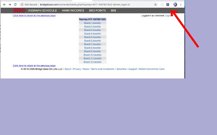Open the BB$ menu item

[x=113, y=10]
